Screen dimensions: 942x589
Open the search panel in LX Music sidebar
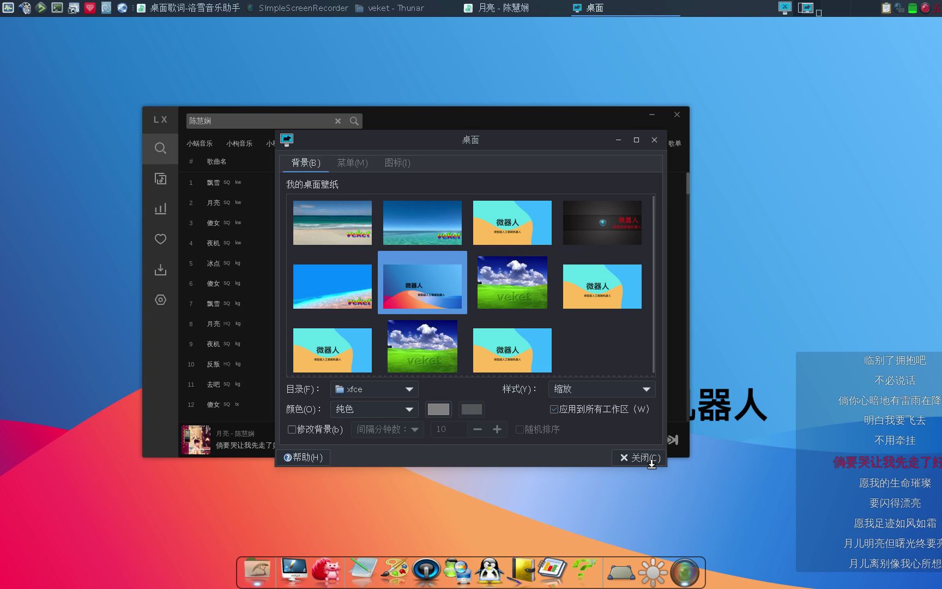pyautogui.click(x=160, y=148)
